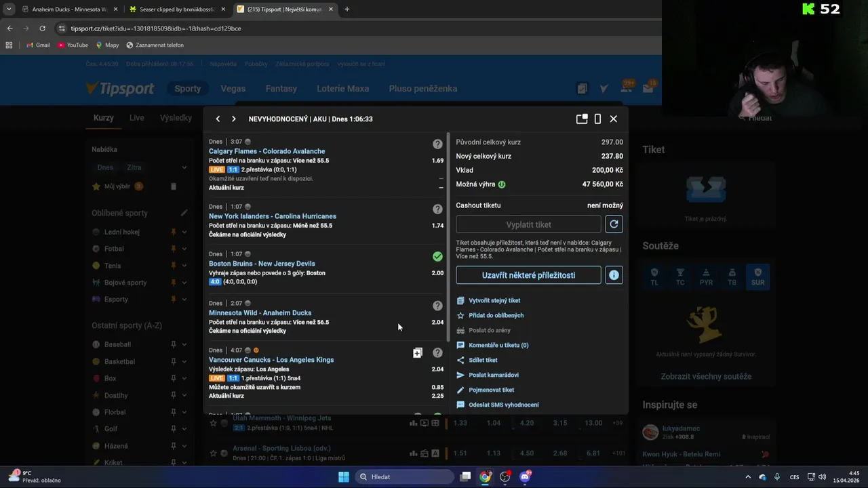
Task: Open Minnesota Wild - Anaheim Ducks match
Action: [260, 313]
